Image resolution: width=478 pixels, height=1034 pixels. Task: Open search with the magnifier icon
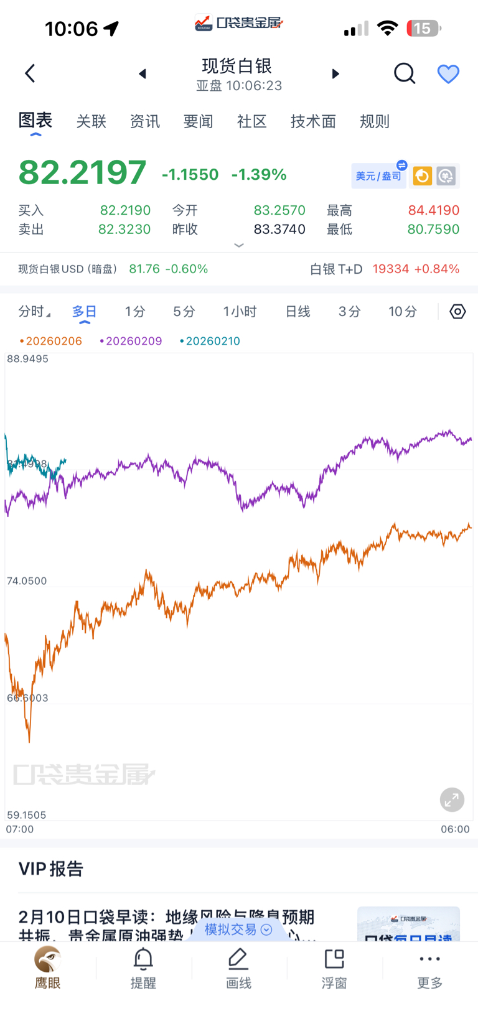point(405,73)
